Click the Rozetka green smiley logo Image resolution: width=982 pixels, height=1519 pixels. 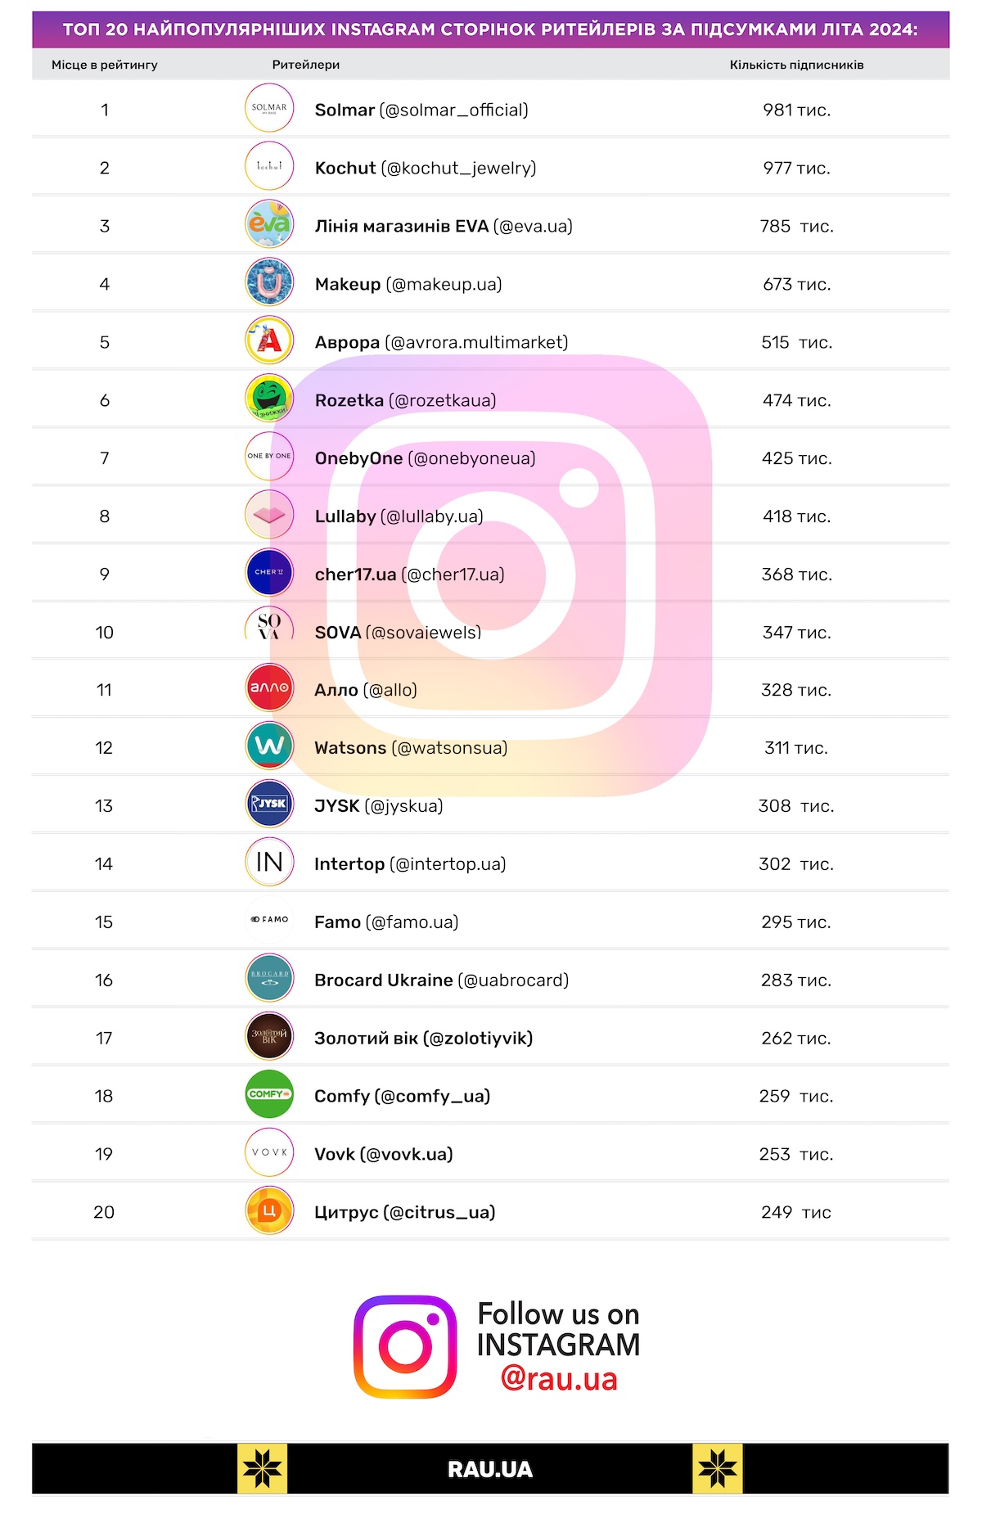269,399
